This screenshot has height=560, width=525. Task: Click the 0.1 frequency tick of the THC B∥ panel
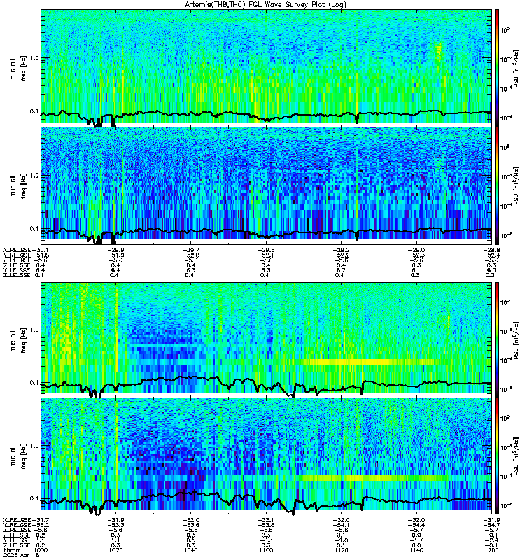pos(34,498)
